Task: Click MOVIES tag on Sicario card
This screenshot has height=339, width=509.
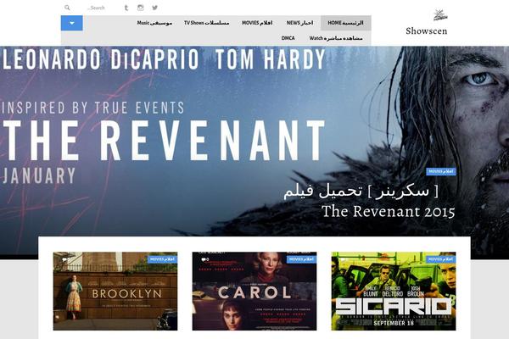Action: coord(440,259)
